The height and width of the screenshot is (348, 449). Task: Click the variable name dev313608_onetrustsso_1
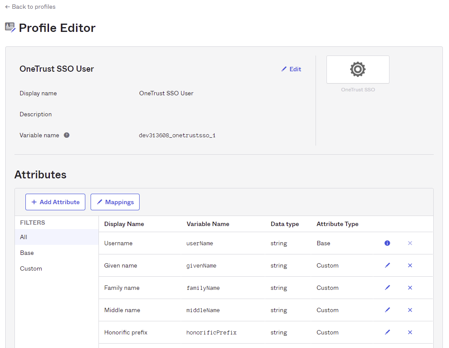pos(177,136)
